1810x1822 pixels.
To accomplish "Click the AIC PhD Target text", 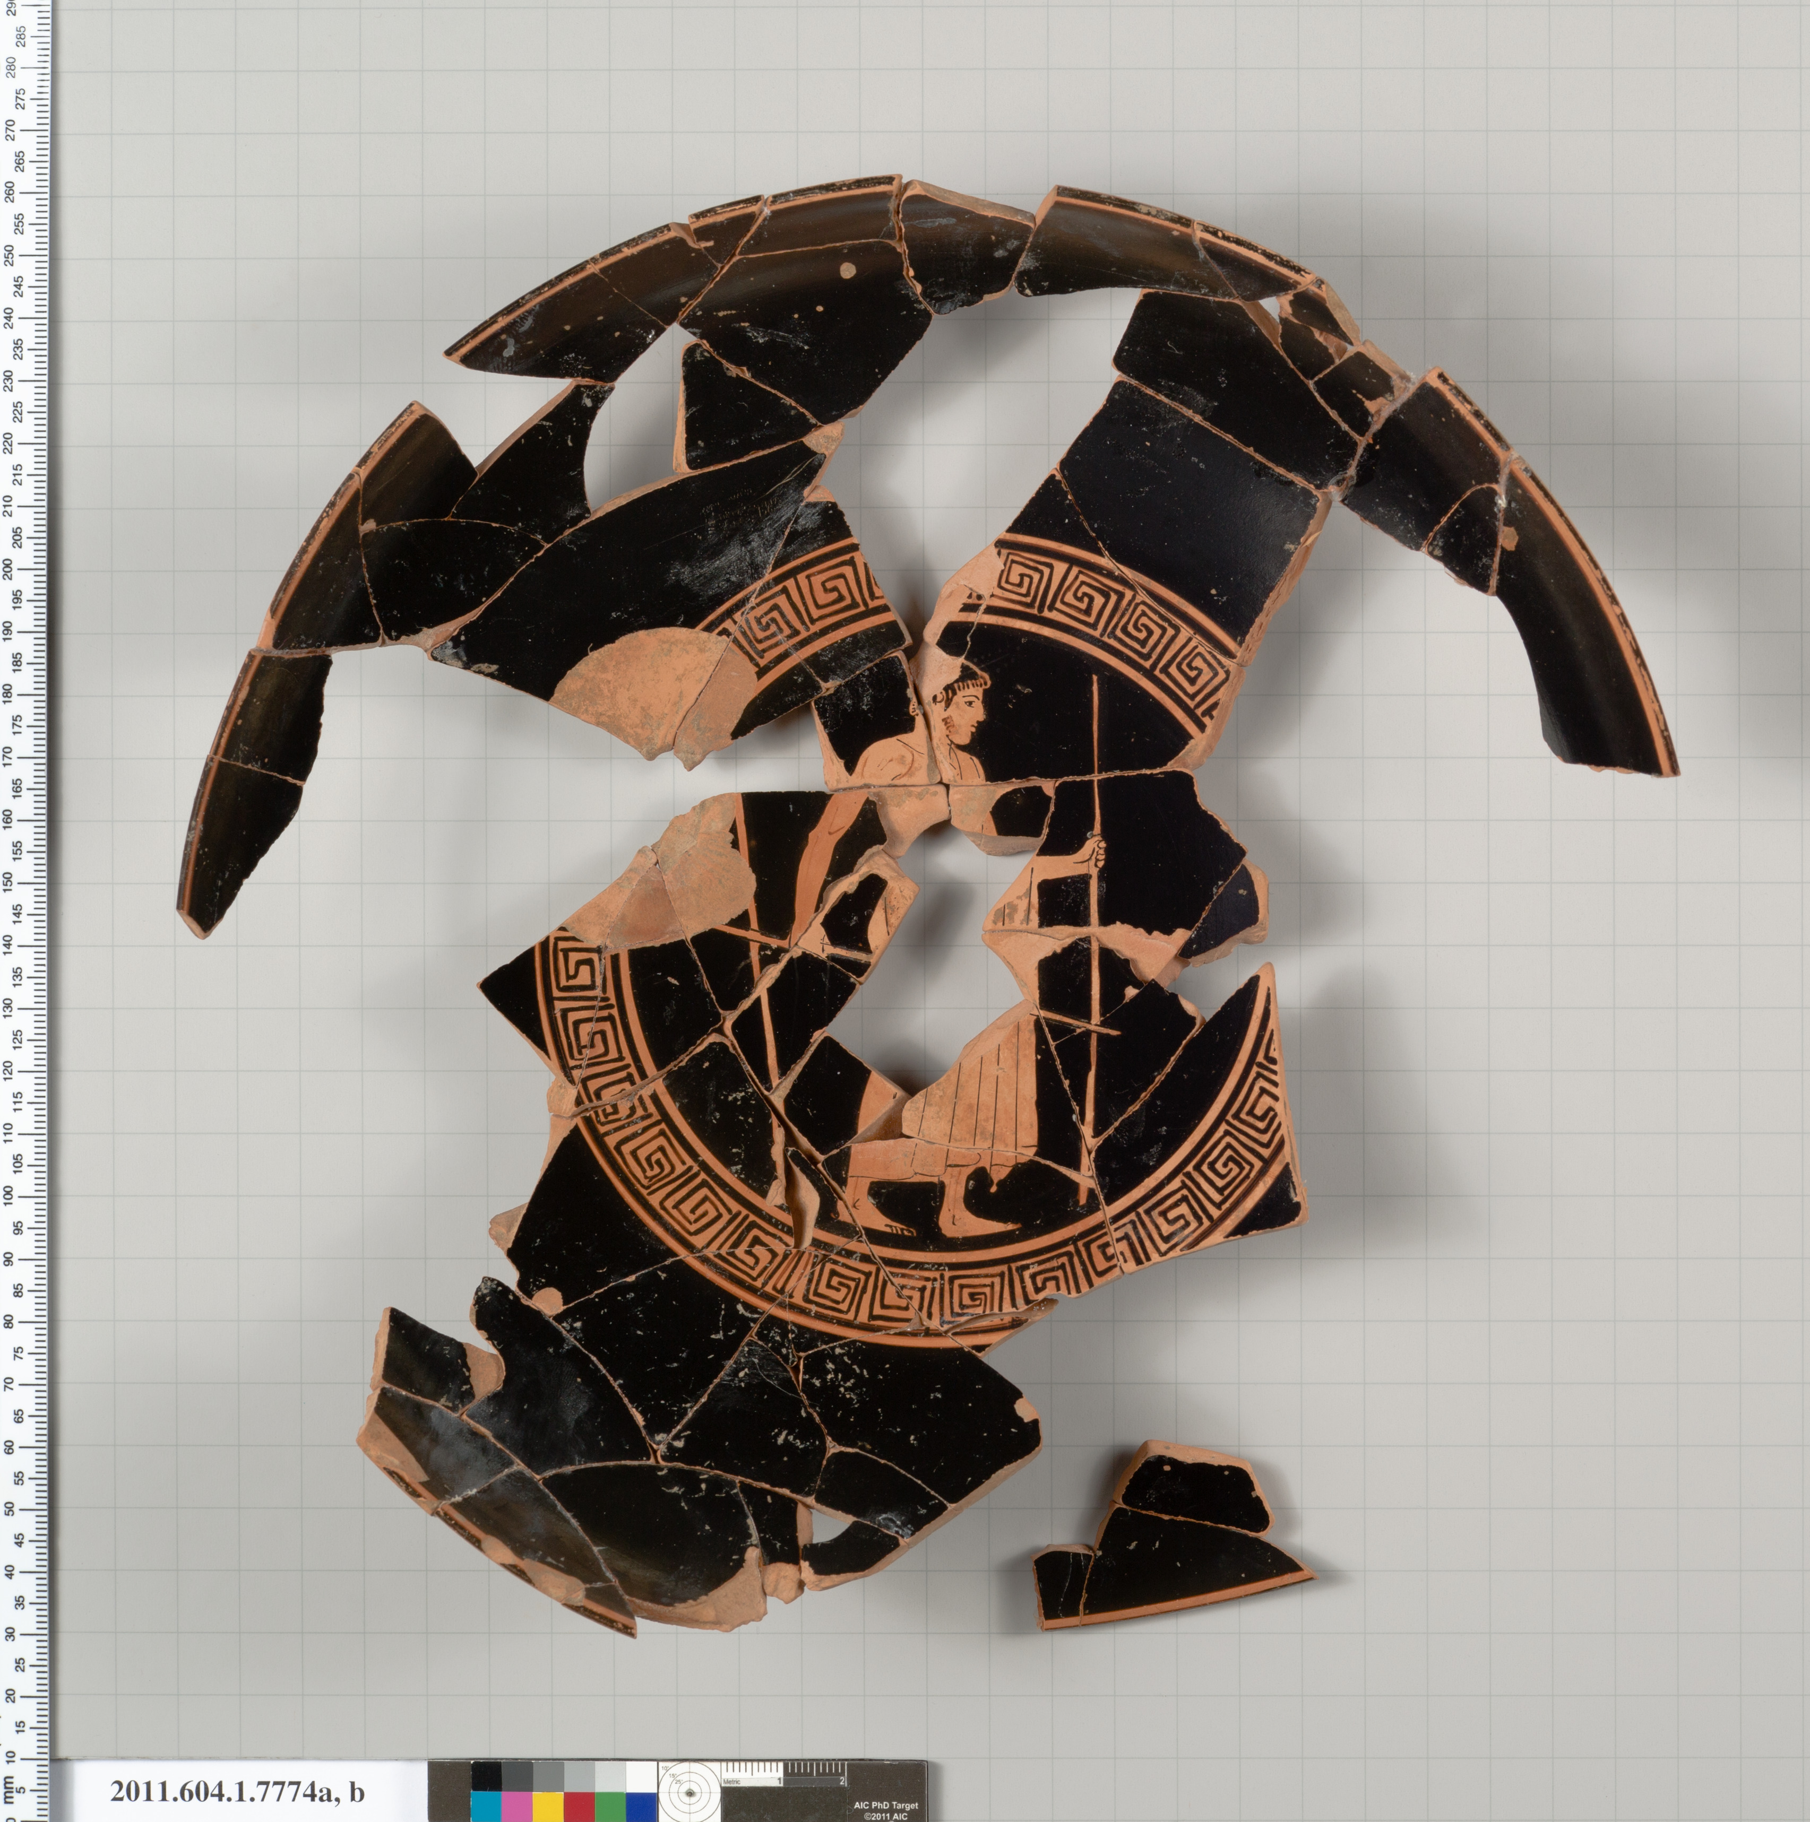I will (x=886, y=1805).
